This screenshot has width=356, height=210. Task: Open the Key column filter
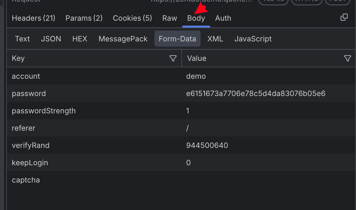pos(173,58)
